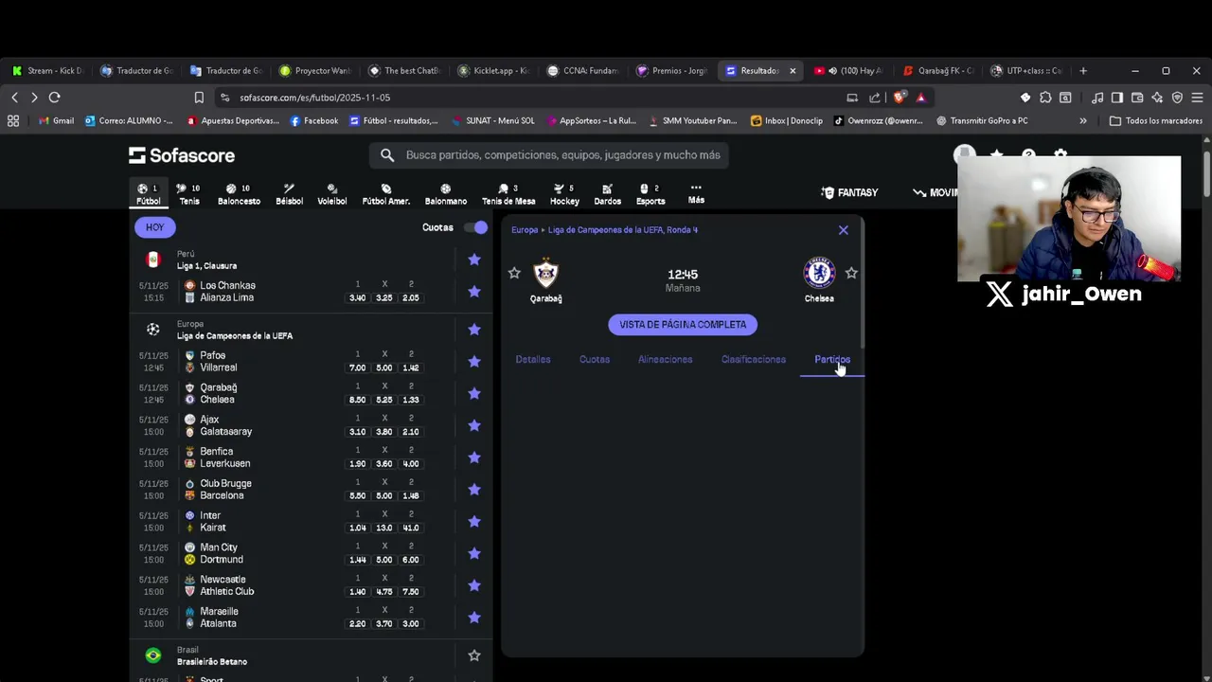Image resolution: width=1212 pixels, height=682 pixels.
Task: Click the browser forward arrow
Action: [34, 98]
